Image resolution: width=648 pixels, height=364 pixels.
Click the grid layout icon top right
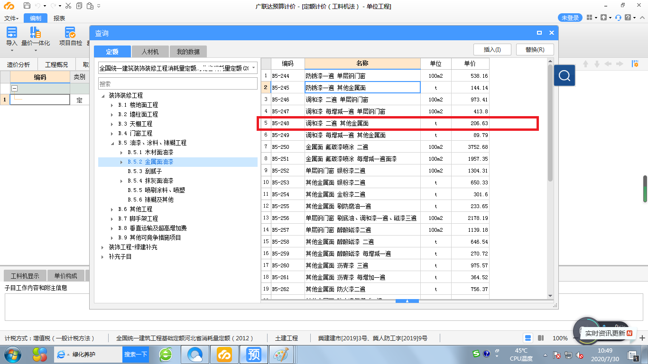(x=590, y=18)
